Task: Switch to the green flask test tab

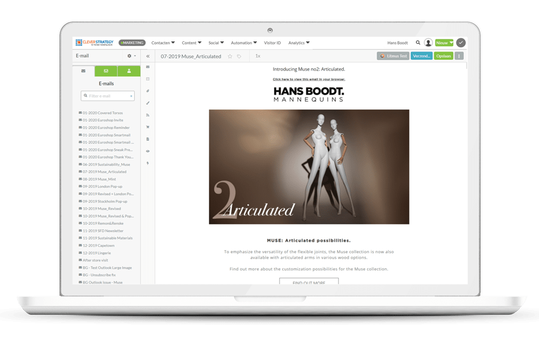Action: [129, 71]
